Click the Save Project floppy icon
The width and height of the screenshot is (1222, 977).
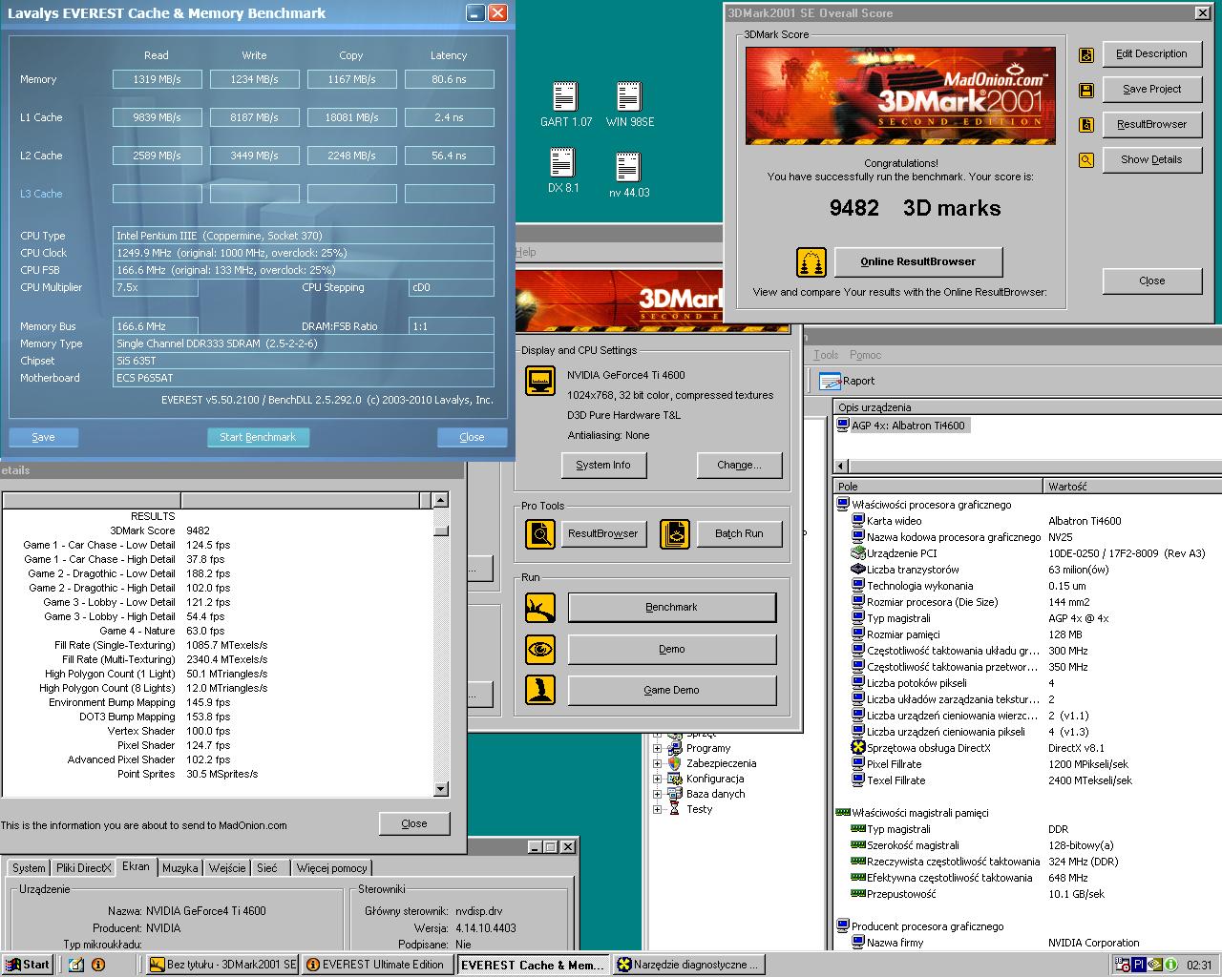coord(1086,91)
